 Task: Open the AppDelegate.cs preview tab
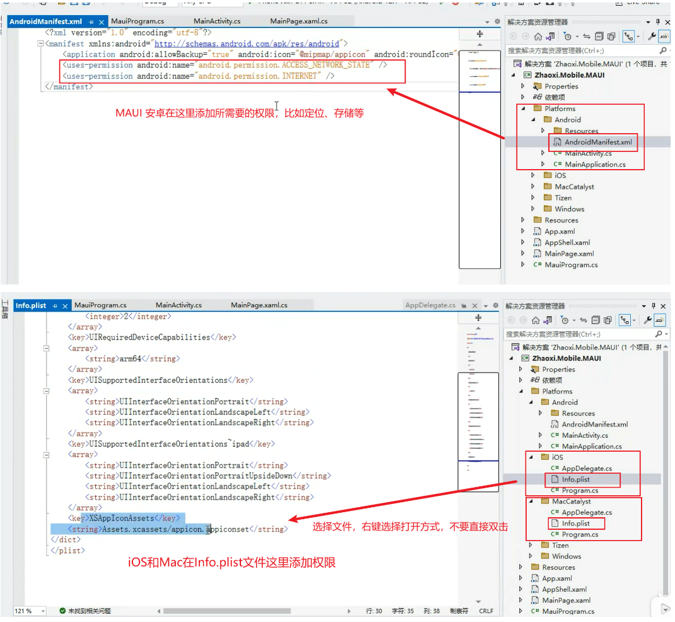pos(430,305)
